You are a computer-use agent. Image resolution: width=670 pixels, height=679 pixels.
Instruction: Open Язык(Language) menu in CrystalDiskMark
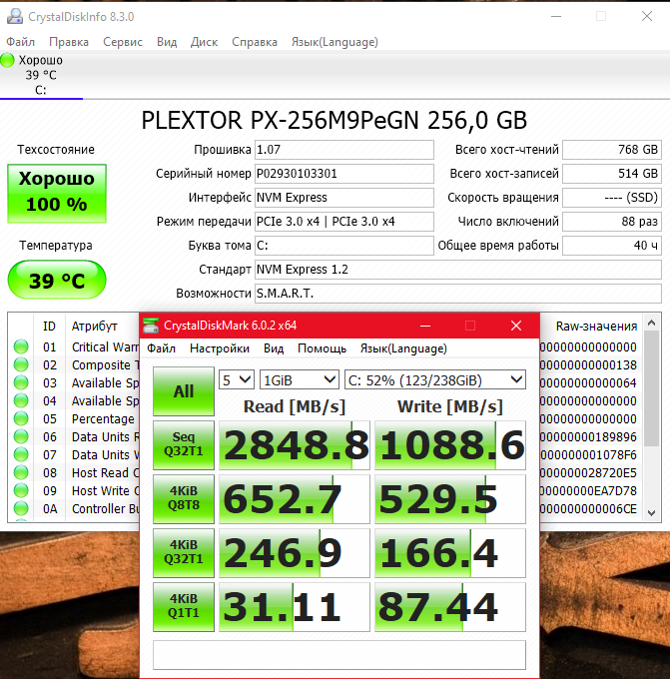(403, 348)
